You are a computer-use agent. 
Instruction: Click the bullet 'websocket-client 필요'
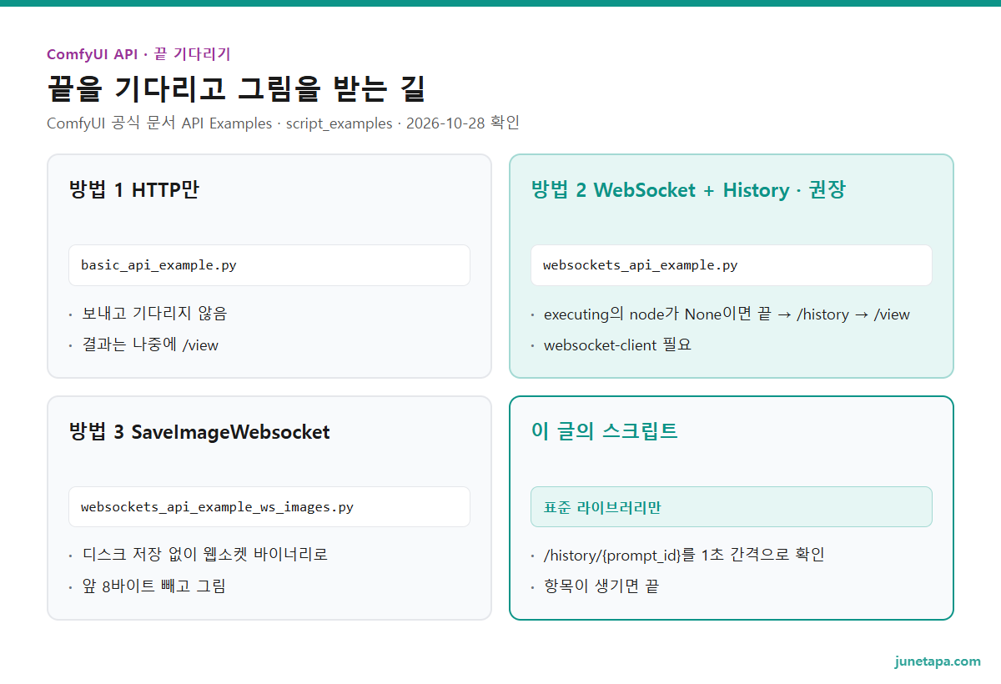point(617,345)
